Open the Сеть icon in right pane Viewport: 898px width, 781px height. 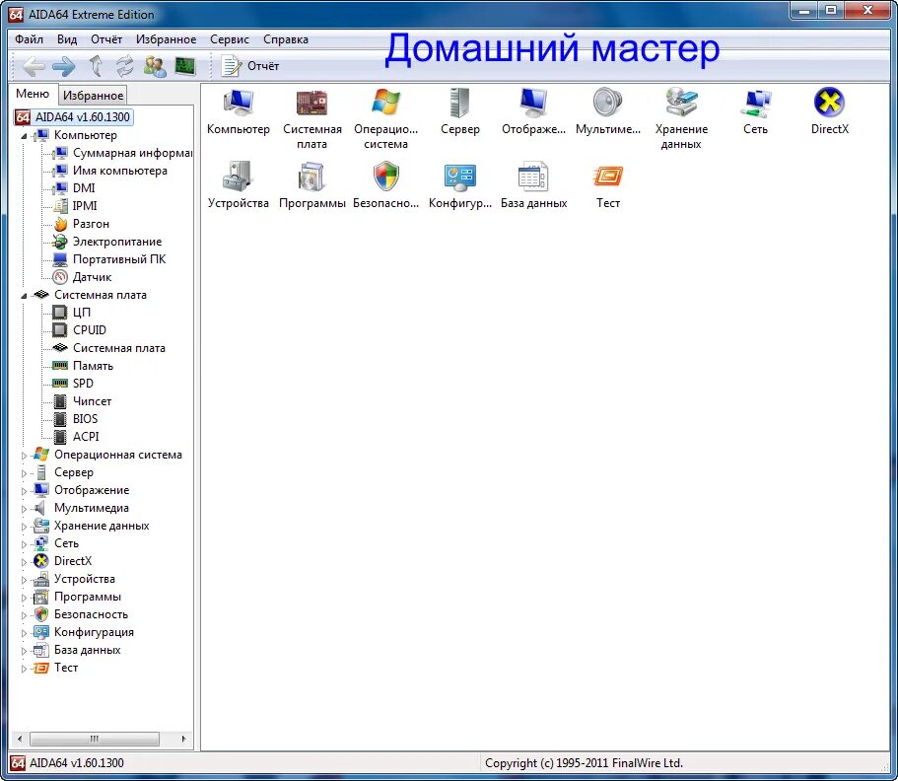tap(755, 104)
